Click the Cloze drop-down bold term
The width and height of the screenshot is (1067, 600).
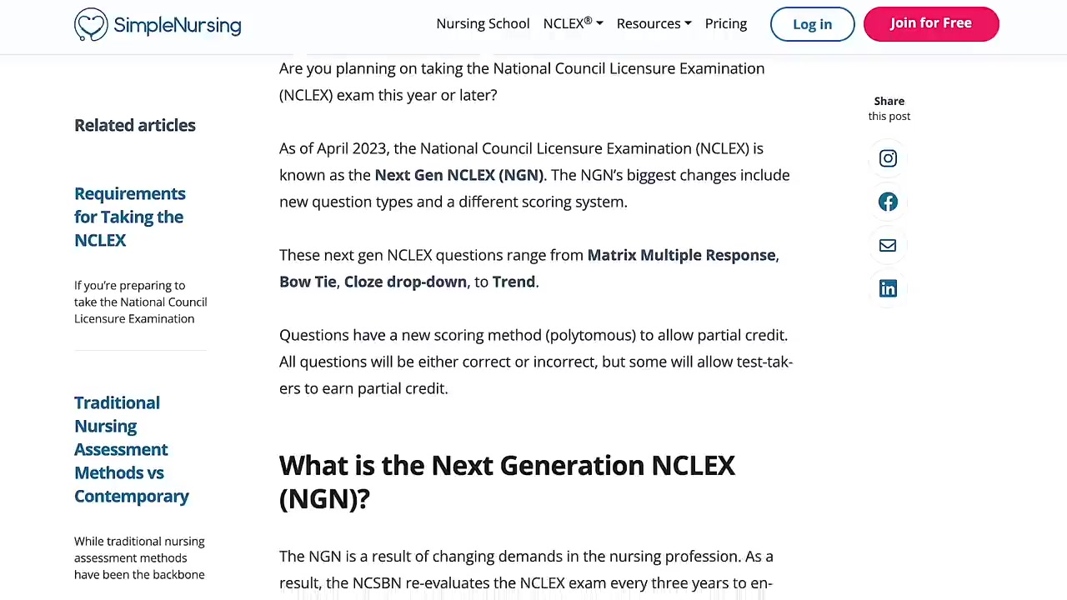click(405, 282)
